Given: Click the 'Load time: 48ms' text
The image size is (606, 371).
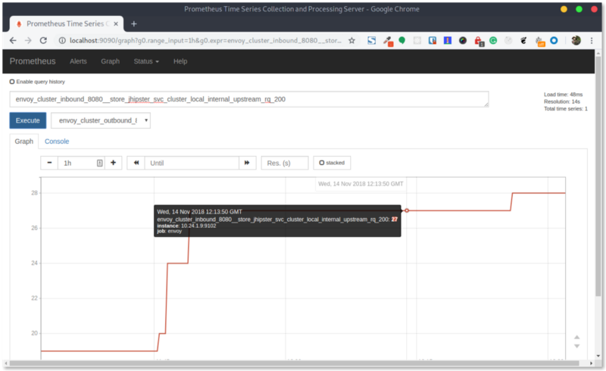Looking at the screenshot, I should point(563,95).
